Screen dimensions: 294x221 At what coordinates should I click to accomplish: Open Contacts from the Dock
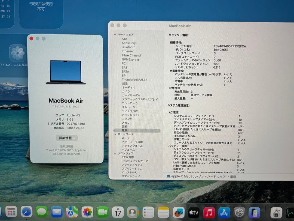[x=133, y=212]
